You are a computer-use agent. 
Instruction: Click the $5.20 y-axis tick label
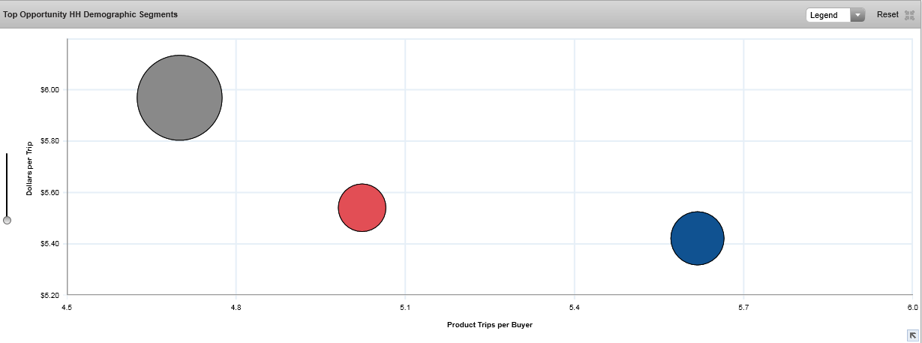(x=50, y=295)
